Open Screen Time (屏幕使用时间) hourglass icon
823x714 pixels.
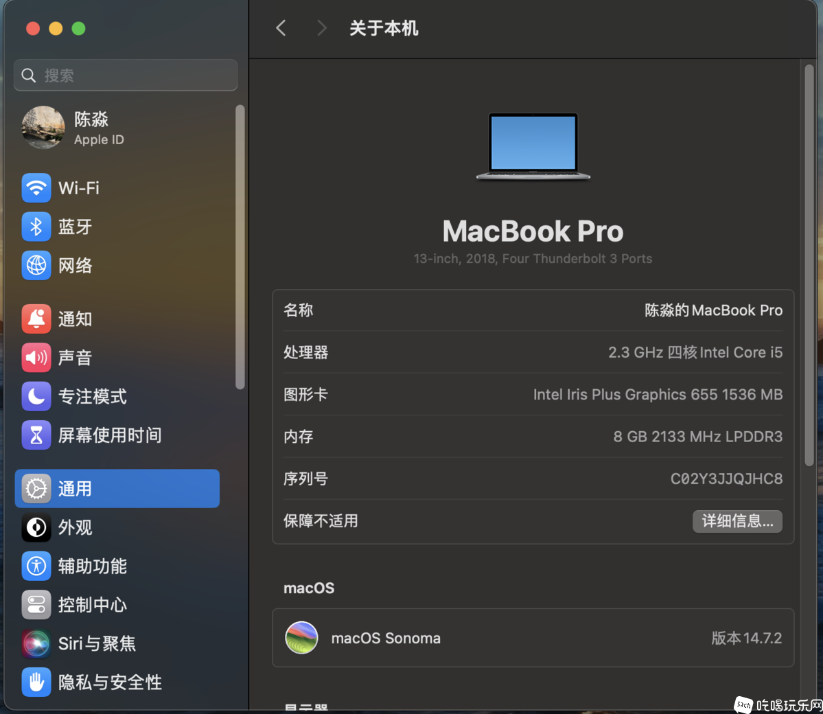point(36,435)
